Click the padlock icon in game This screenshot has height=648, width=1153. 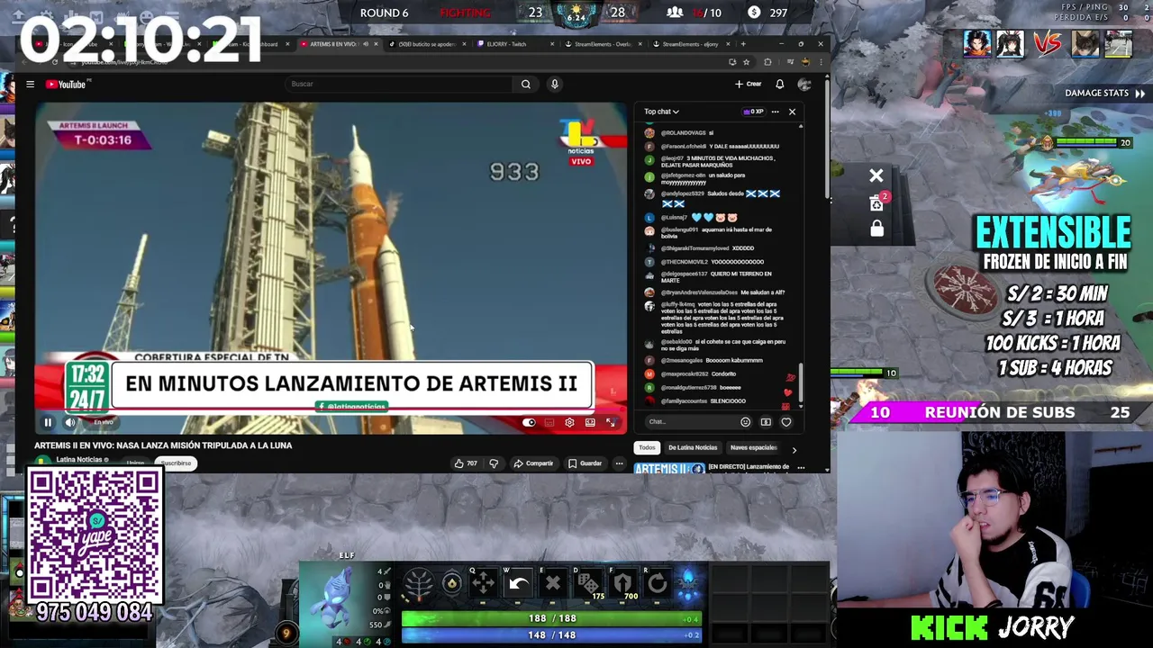click(876, 229)
